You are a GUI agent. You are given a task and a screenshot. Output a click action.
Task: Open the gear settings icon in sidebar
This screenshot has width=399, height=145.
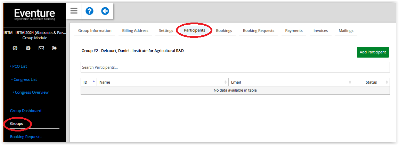[x=28, y=48]
